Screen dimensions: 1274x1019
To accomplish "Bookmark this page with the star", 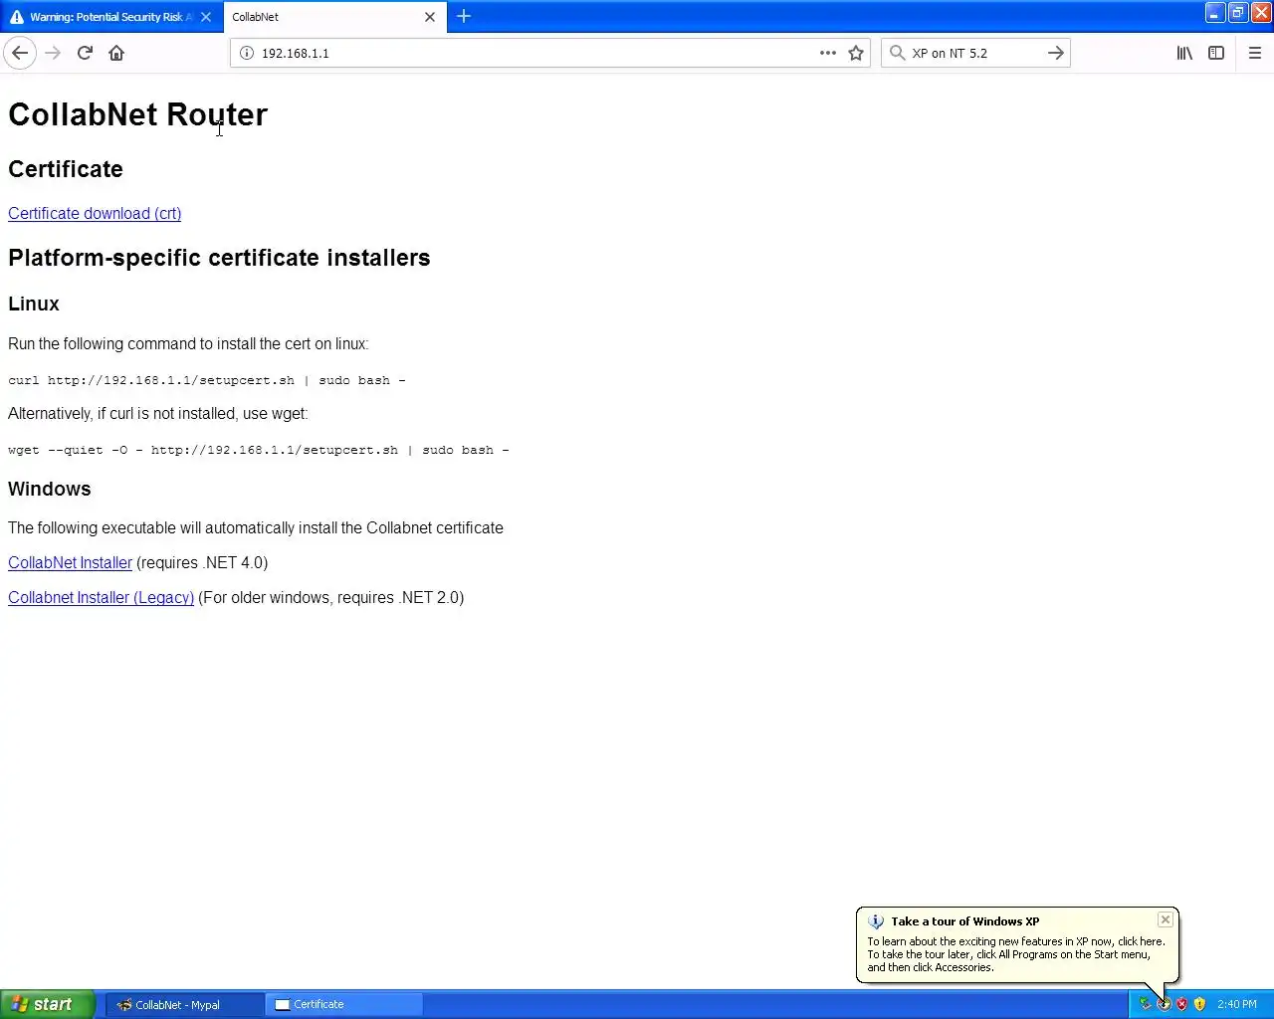I will click(856, 53).
